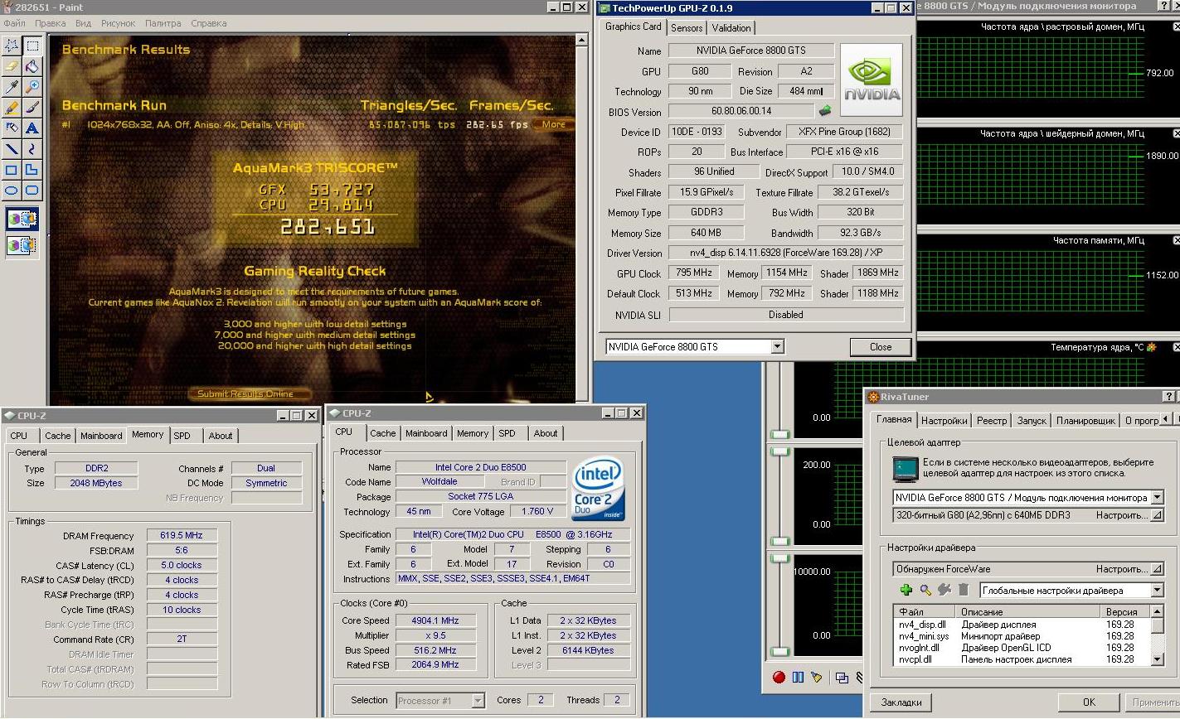1180x719 pixels.
Task: Click the Закладки button in RivaTuner
Action: tap(901, 702)
